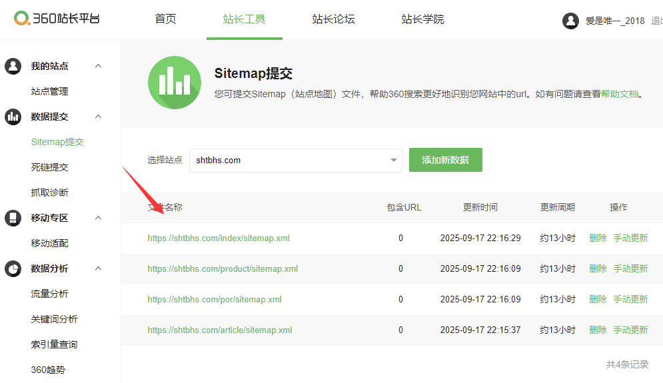Delete the product/sitemap.xml entry

tap(598, 268)
